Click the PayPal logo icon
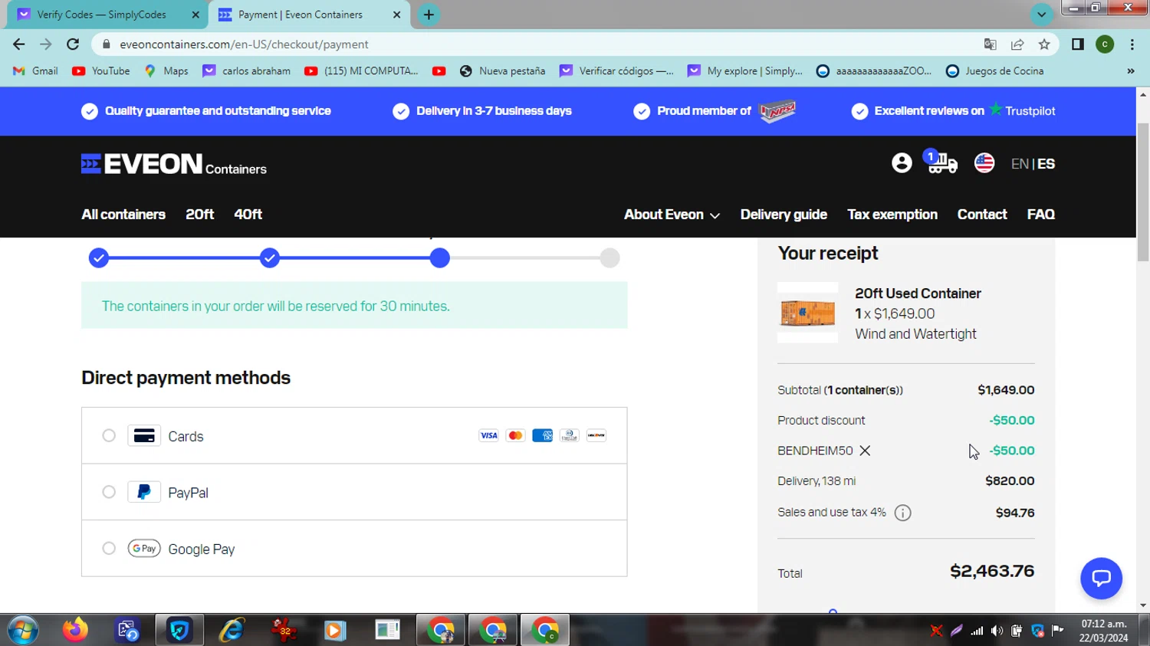This screenshot has height=646, width=1150. point(144,492)
